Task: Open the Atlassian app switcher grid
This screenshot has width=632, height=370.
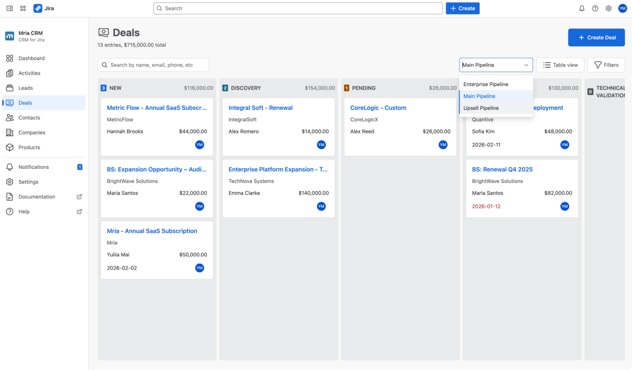Action: (23, 8)
